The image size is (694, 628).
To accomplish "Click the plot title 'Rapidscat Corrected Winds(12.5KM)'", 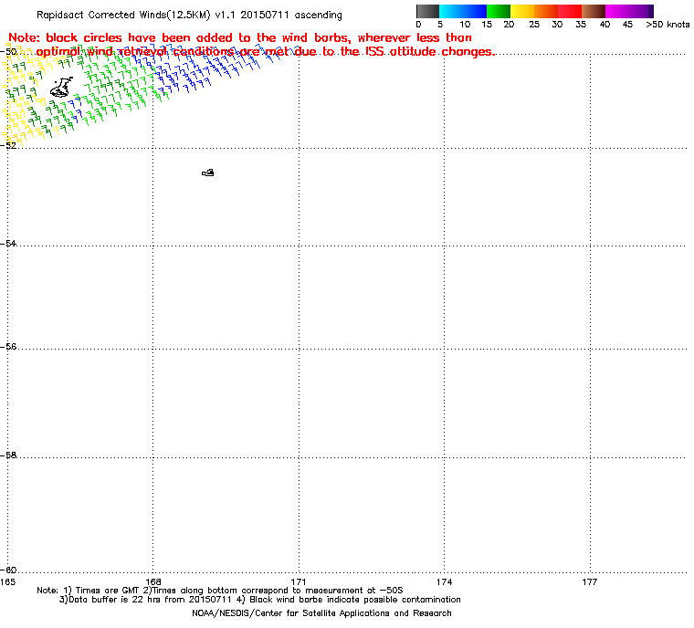I will point(123,15).
